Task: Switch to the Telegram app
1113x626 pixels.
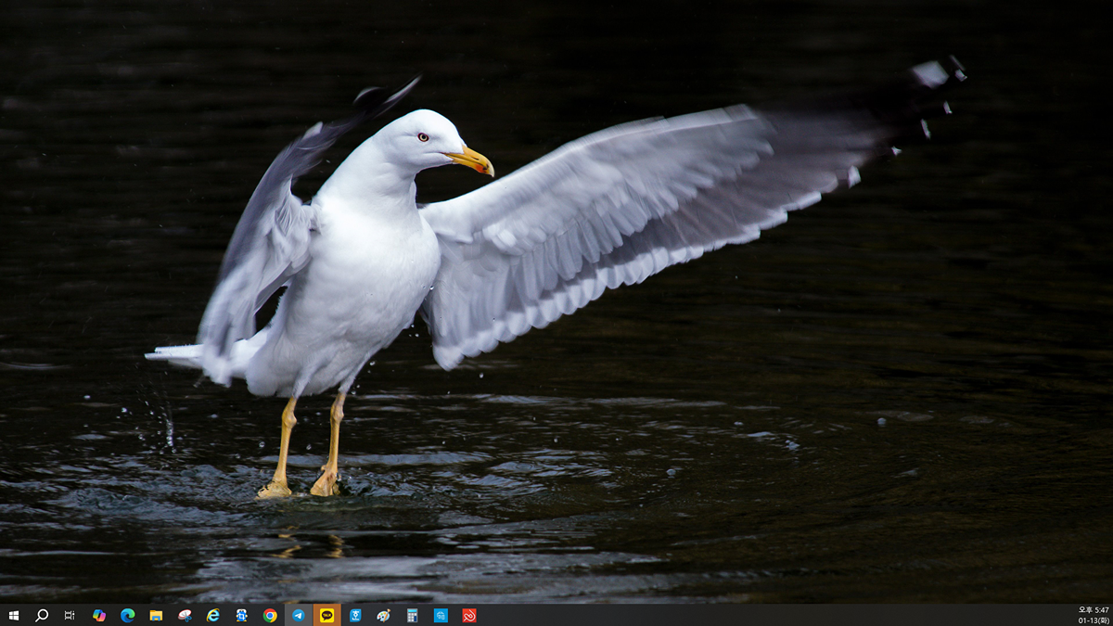Action: tap(299, 615)
